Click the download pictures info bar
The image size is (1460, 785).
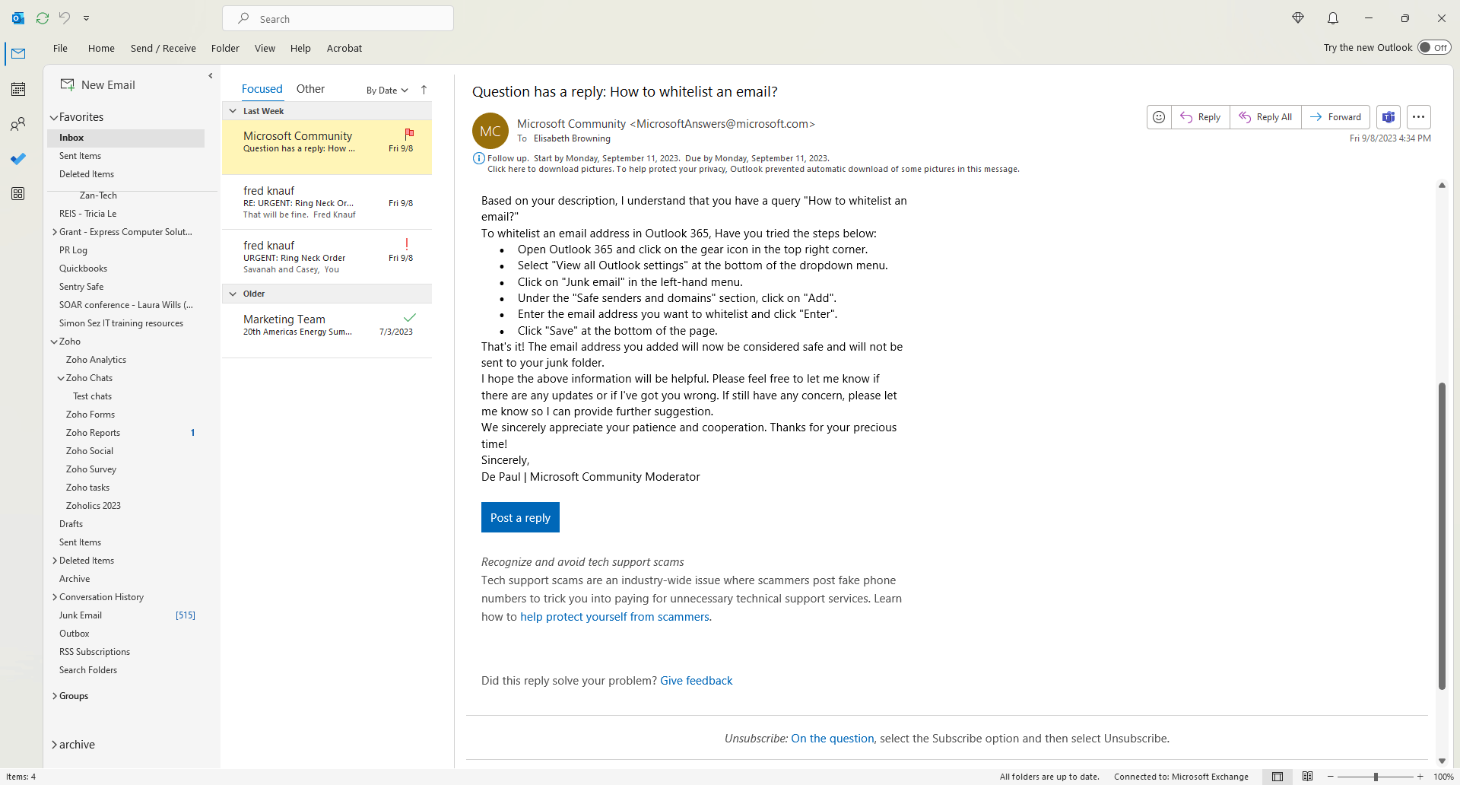[753, 170]
